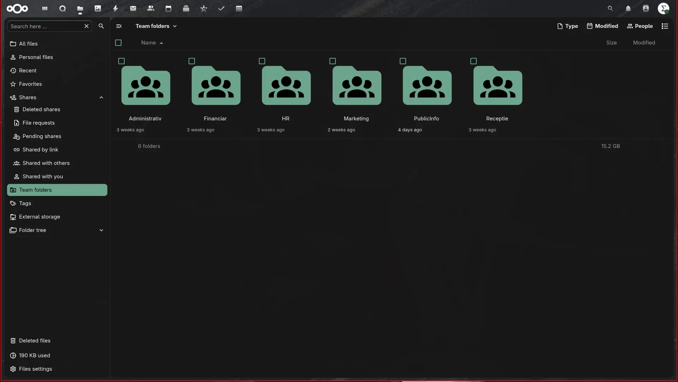Open the Recent view

tap(57, 71)
